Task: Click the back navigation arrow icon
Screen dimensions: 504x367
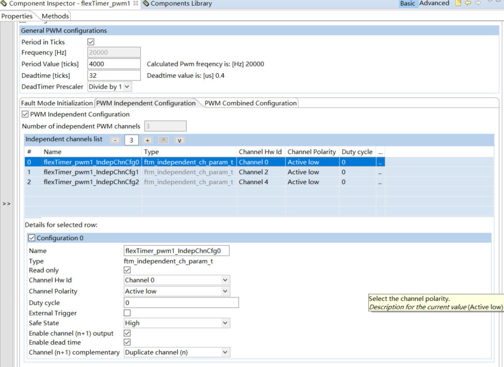Action: click(468, 3)
